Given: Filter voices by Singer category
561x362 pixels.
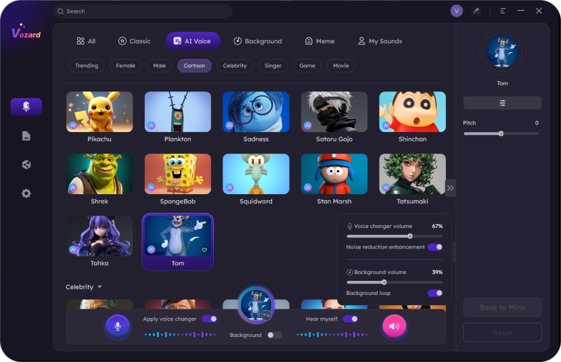Looking at the screenshot, I should coord(273,66).
